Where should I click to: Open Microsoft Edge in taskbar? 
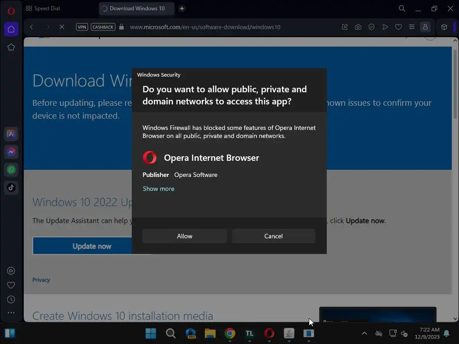click(x=191, y=333)
